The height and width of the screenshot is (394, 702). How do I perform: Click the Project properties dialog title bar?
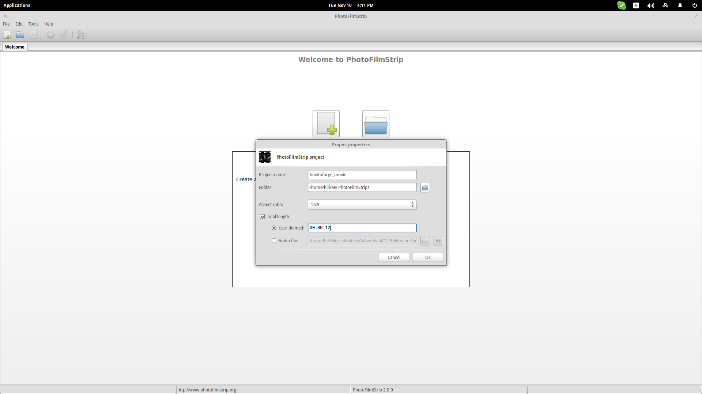[x=351, y=145]
